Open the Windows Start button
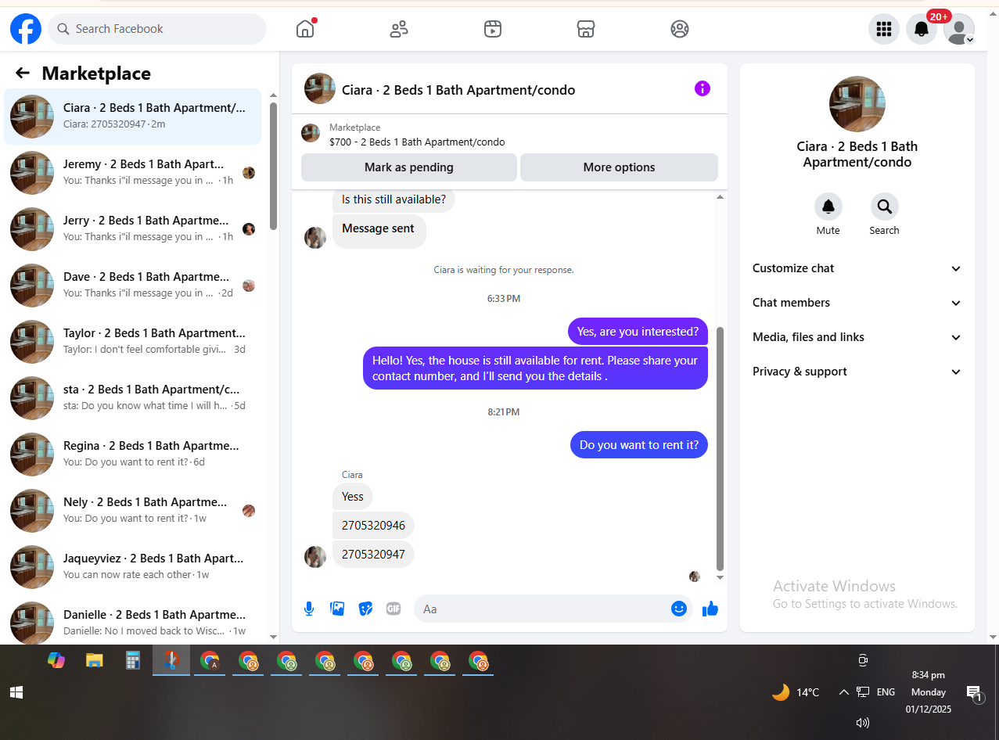This screenshot has width=999, height=740. [x=16, y=692]
